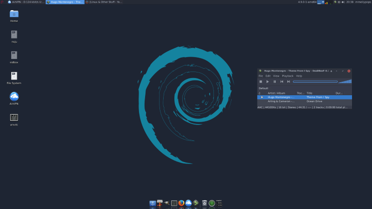The height and width of the screenshot is (209, 372).
Task: Open the Home folder desktop icon
Action: [x=14, y=13]
